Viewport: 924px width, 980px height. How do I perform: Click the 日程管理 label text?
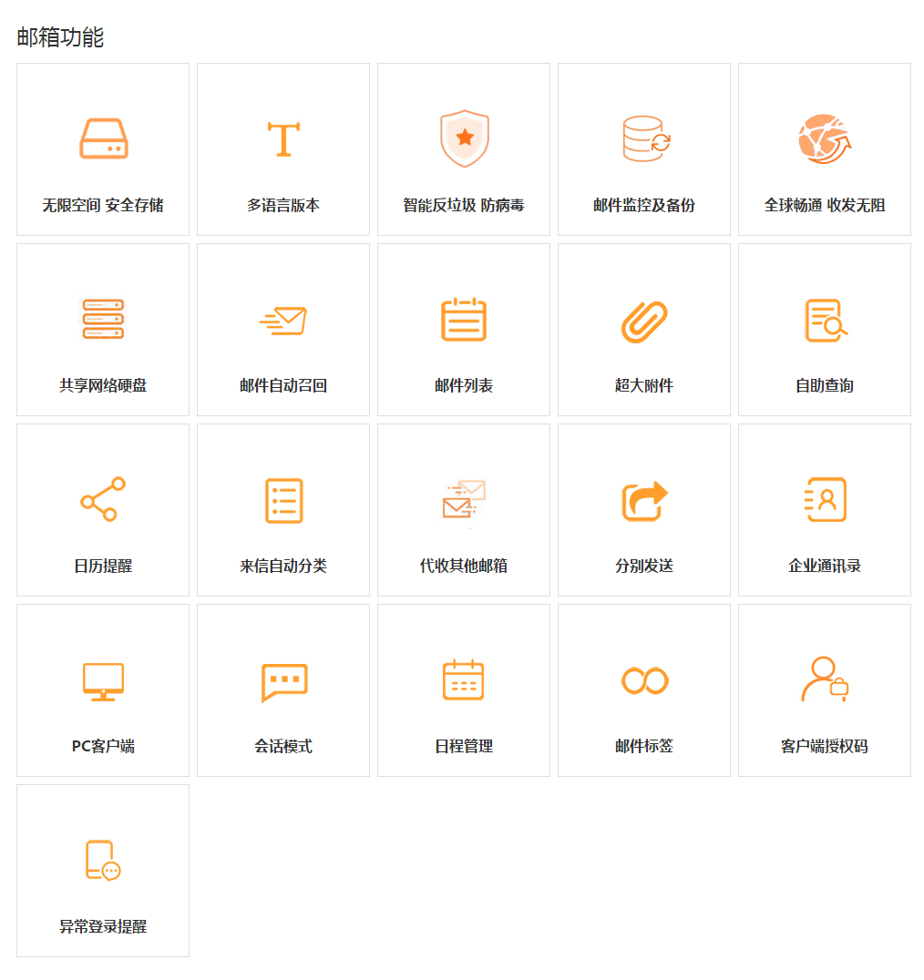(464, 746)
